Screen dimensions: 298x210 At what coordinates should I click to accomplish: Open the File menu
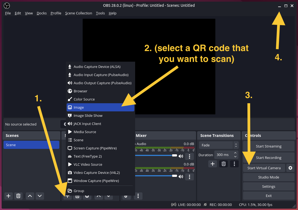[8, 13]
